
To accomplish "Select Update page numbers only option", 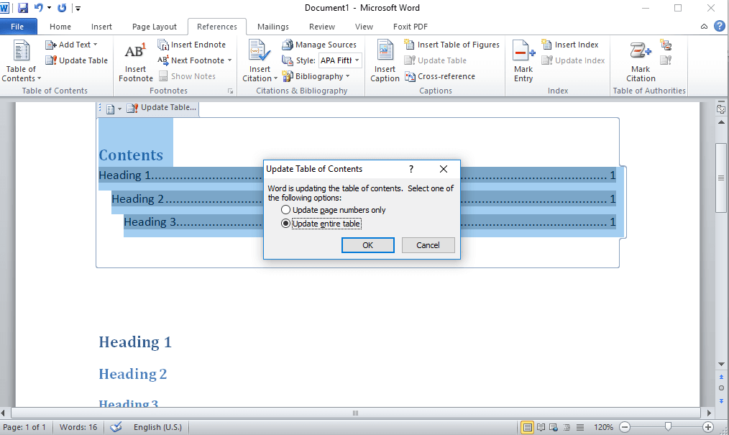I will click(x=286, y=210).
